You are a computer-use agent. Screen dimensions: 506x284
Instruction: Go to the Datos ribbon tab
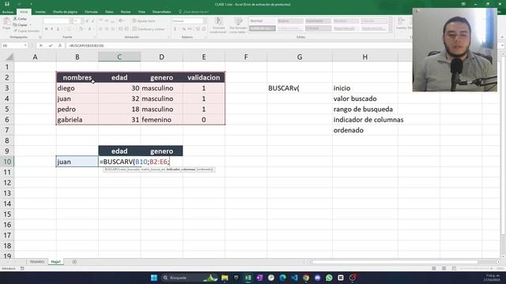(109, 12)
